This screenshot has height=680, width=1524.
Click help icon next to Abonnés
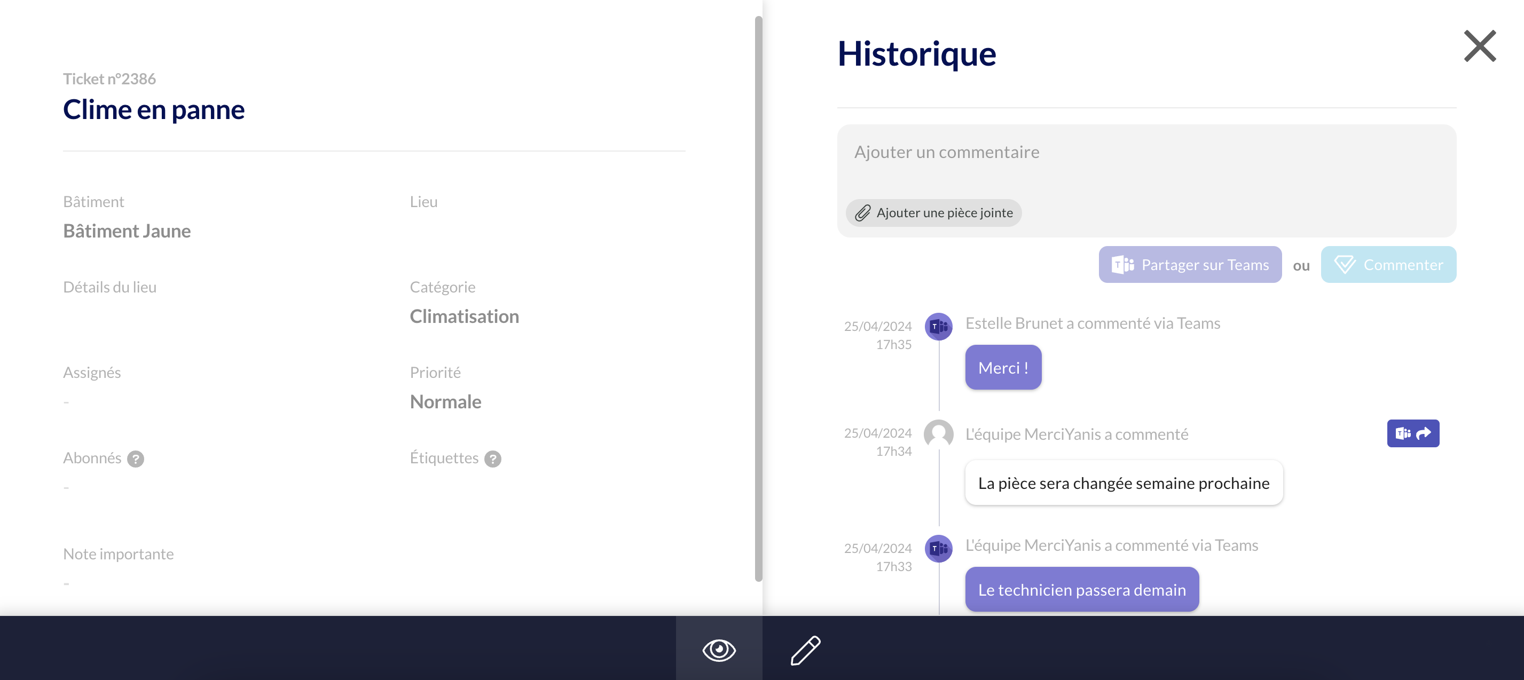(x=136, y=459)
